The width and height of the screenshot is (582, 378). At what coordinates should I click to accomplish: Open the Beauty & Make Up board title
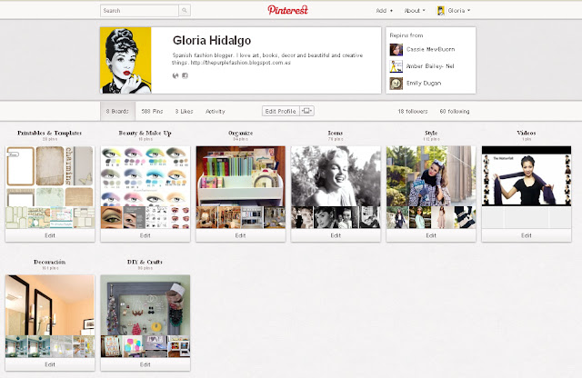click(x=145, y=133)
